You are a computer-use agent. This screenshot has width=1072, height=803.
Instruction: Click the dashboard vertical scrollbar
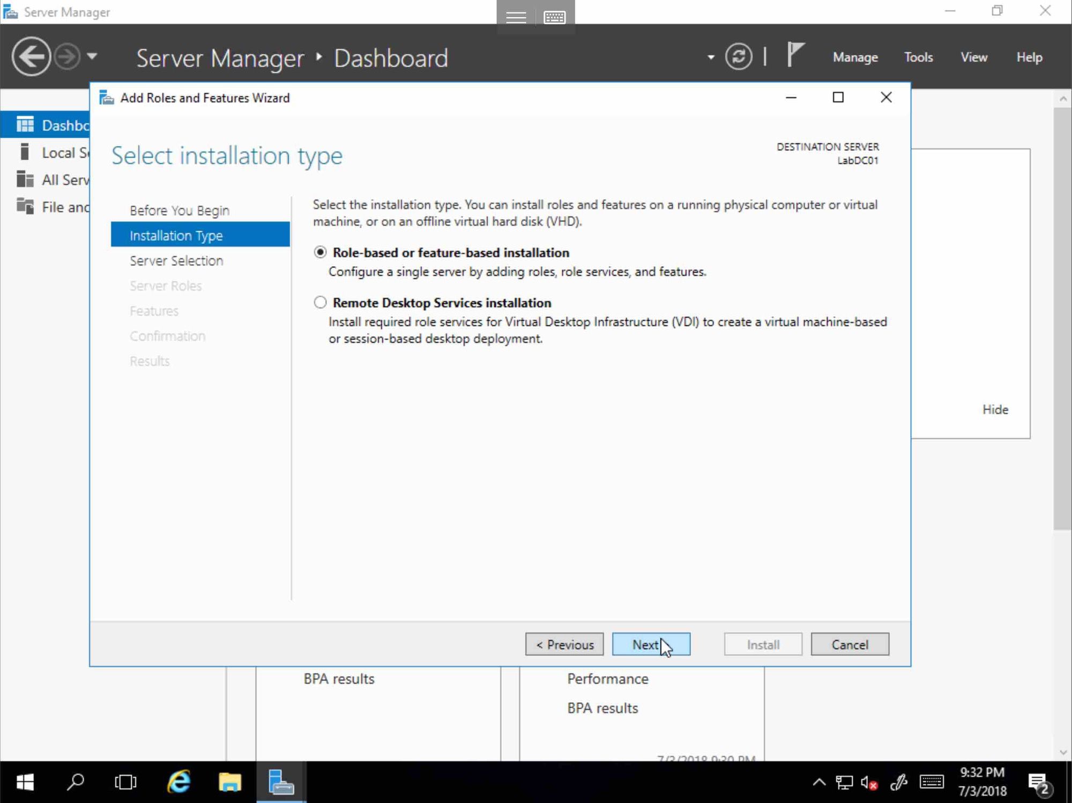click(1062, 319)
